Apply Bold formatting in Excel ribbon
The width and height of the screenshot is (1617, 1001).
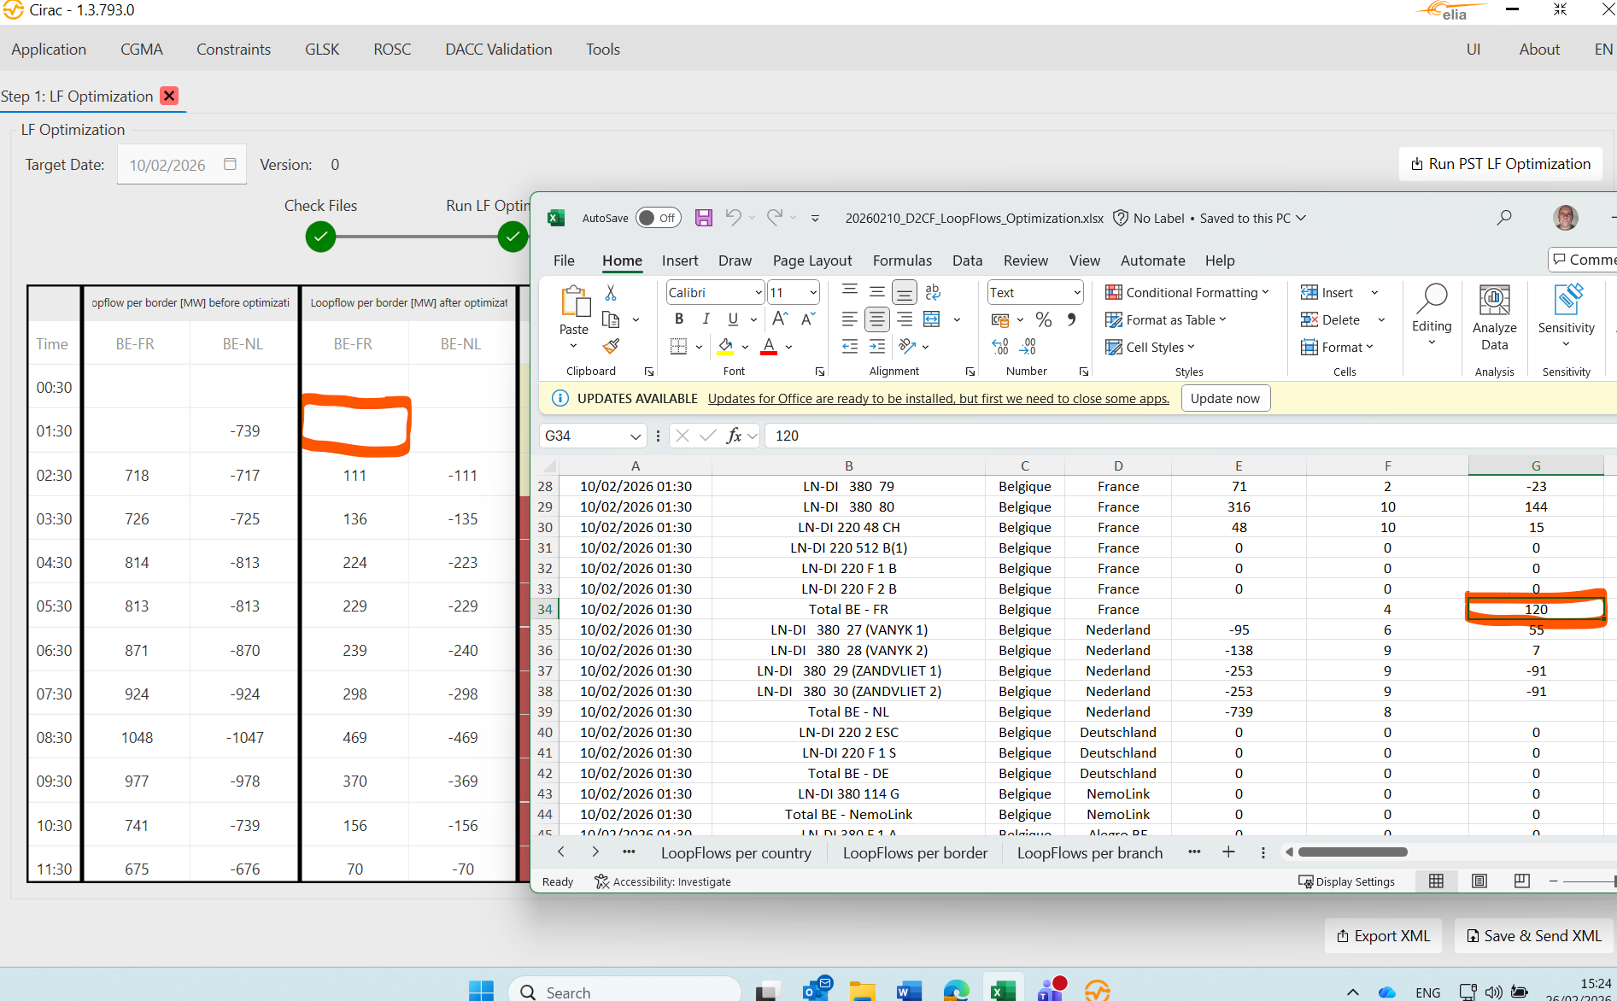679,319
